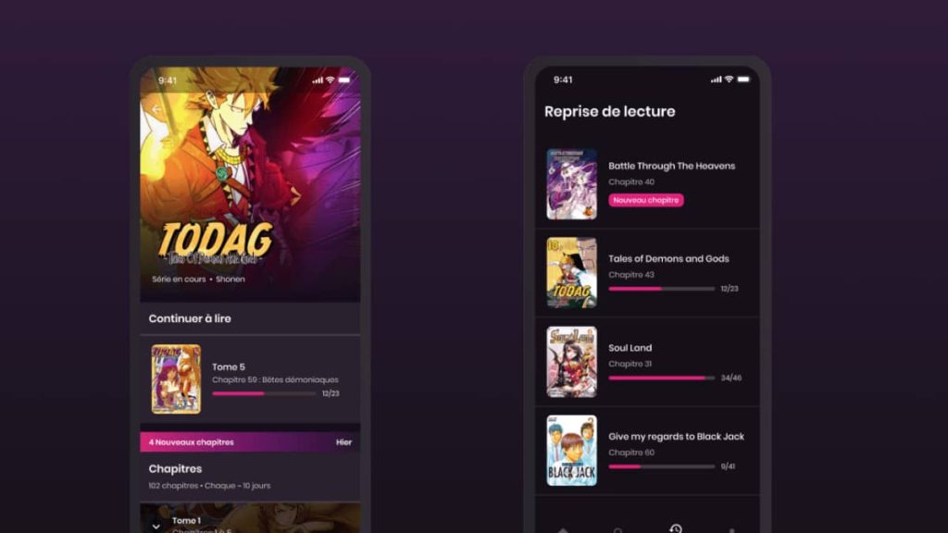
Task: Click the Soul Land progress bar
Action: [x=661, y=378]
